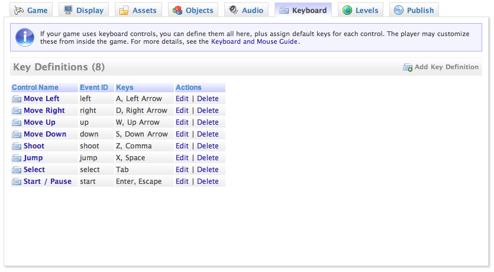Sort by the Control Name column header
494x272 pixels.
[x=35, y=88]
